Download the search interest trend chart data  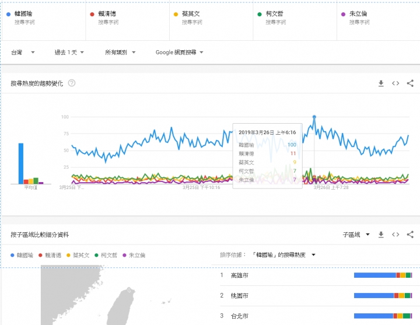[381, 83]
